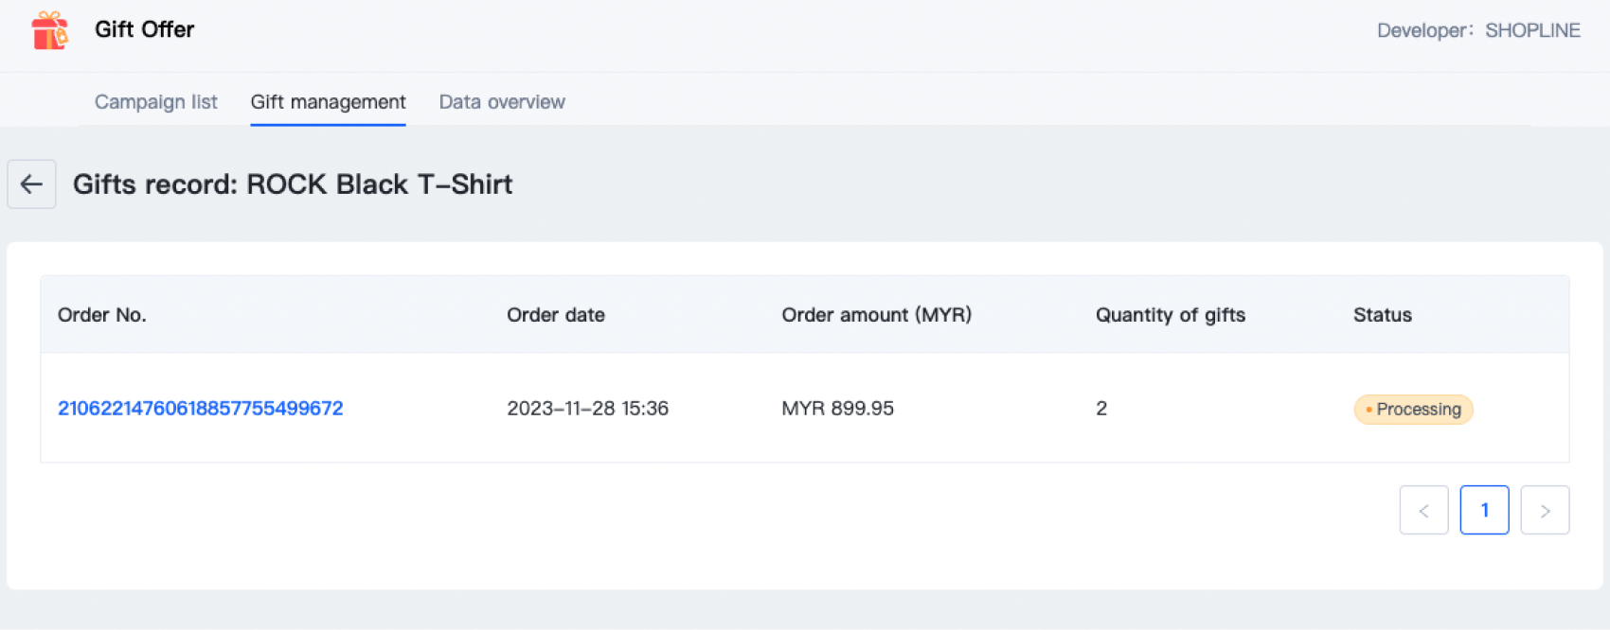Click the Status column header
This screenshot has height=630, width=1610.
pos(1382,315)
